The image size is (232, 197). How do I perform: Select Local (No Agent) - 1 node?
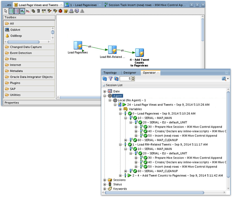131,100
